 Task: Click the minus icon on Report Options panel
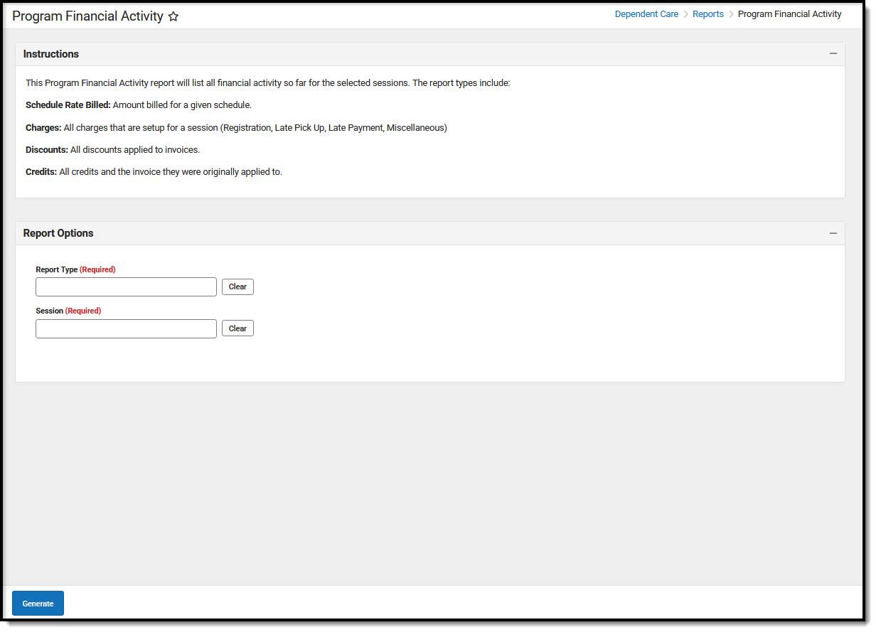pyautogui.click(x=833, y=232)
